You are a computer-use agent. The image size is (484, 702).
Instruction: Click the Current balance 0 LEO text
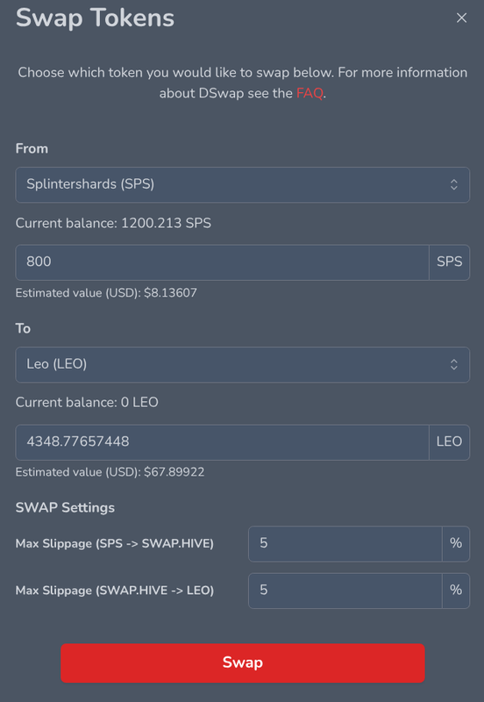87,403
